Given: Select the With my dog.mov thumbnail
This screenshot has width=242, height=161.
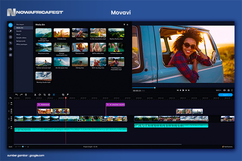Looking at the screenshot, I should click(98, 62).
